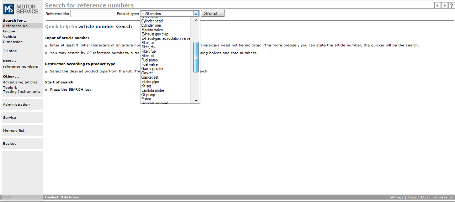Viewport: 455px width, 202px height.
Task: Open the Memory list section
Action: (x=22, y=131)
